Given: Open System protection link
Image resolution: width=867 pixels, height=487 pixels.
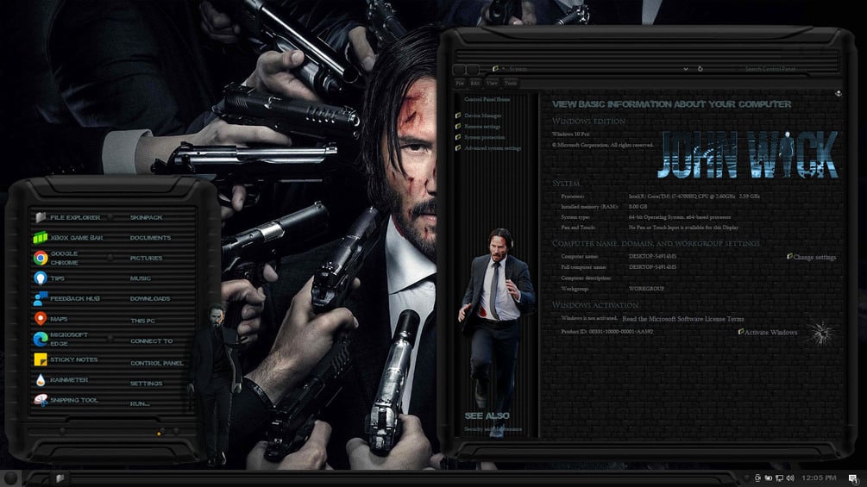Looking at the screenshot, I should click(484, 138).
